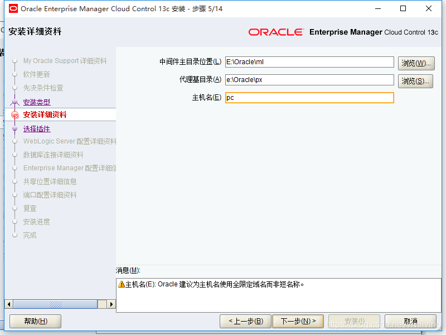The width and height of the screenshot is (446, 335).
Task: Click the 代理基目录 input field
Action: click(x=309, y=80)
